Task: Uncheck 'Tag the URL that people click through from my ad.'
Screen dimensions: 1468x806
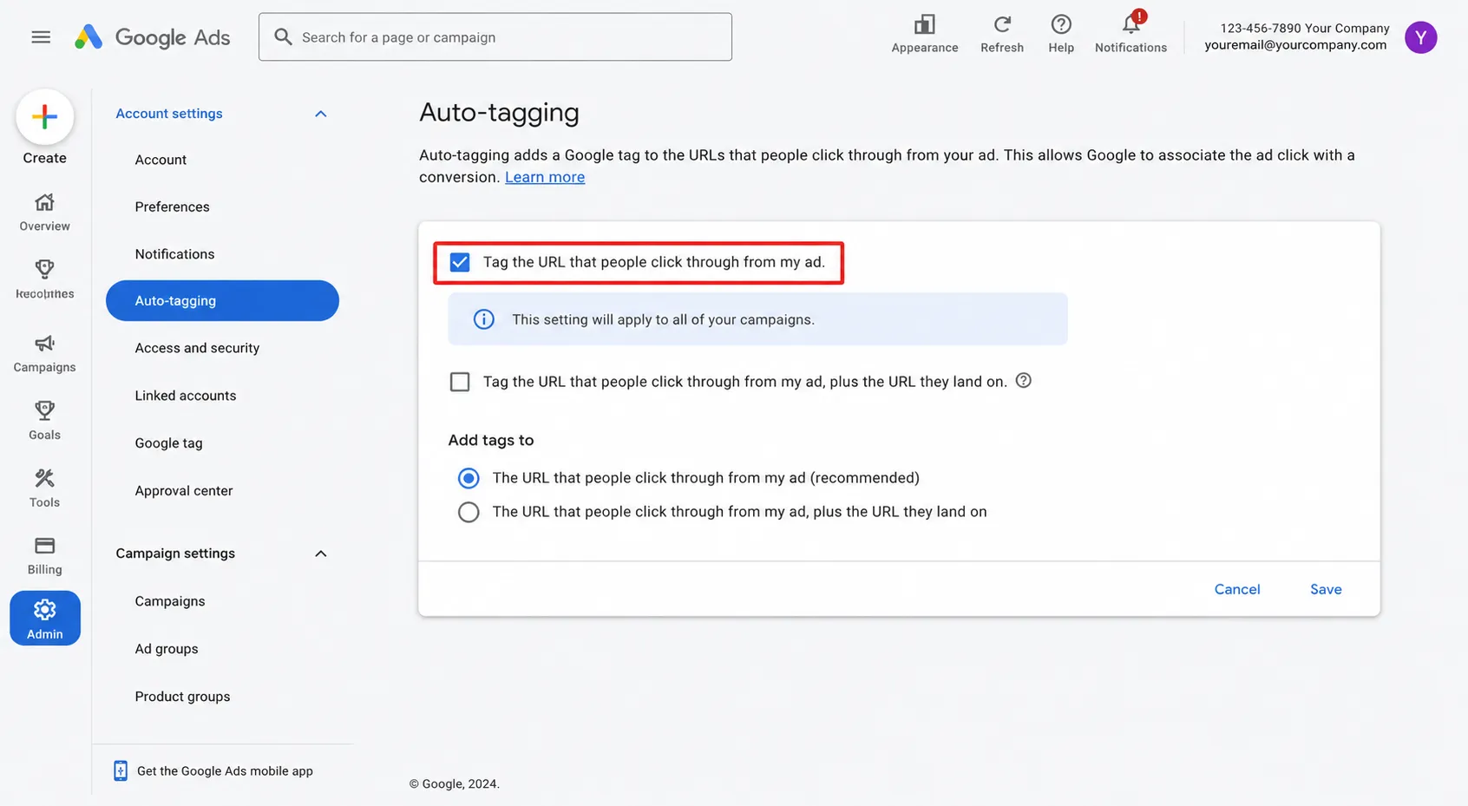Action: coord(460,262)
